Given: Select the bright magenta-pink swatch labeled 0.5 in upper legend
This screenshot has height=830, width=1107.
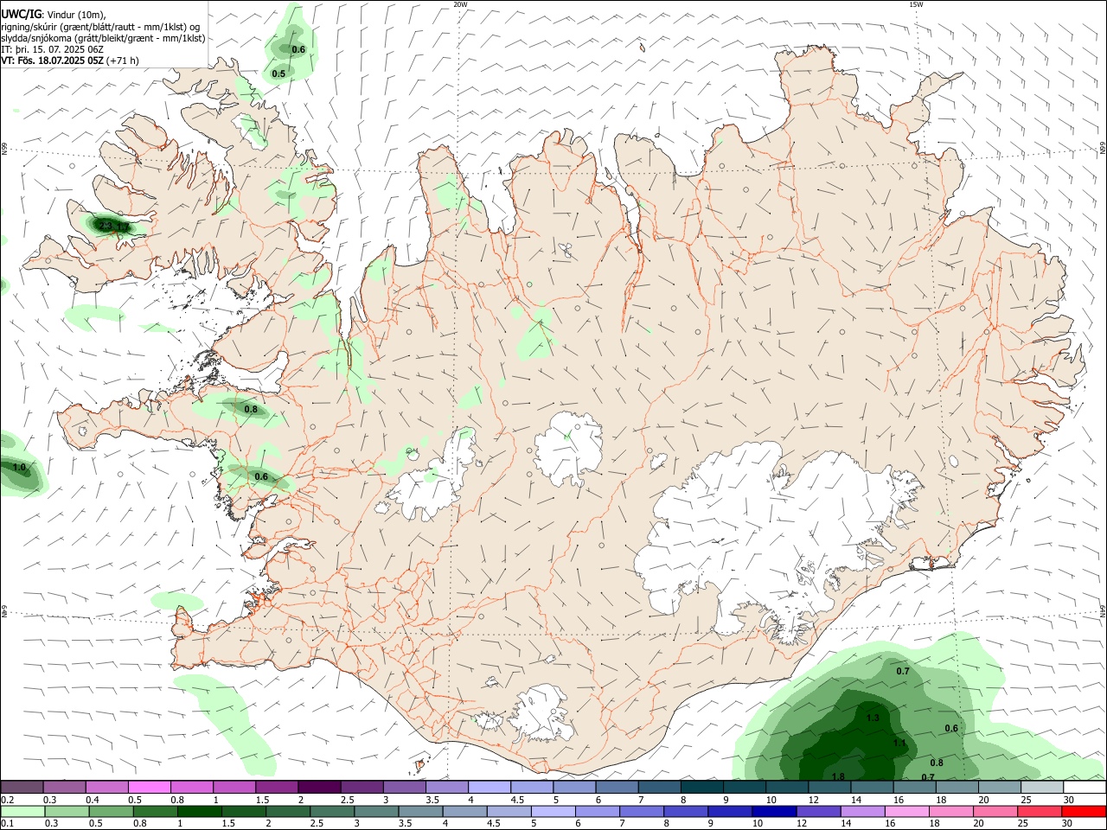Looking at the screenshot, I should coord(150,787).
